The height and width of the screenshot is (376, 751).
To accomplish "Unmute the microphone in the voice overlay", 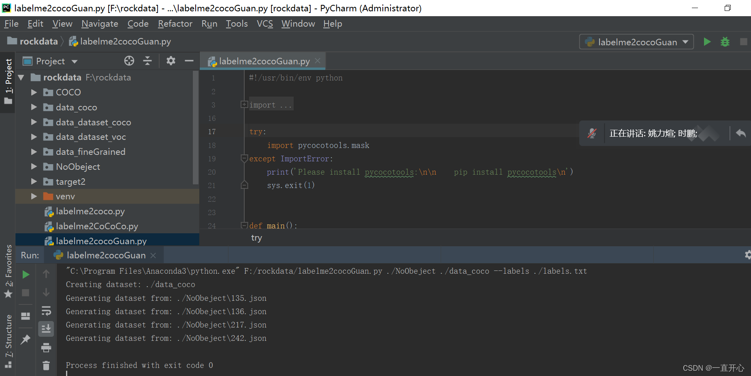I will (592, 133).
